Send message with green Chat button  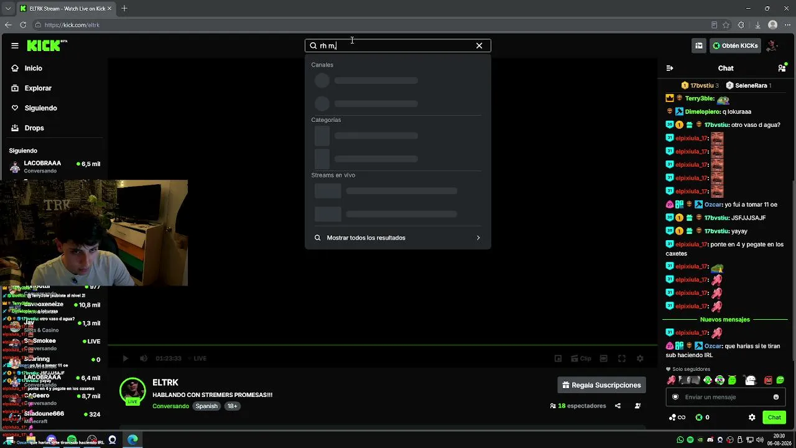pyautogui.click(x=774, y=418)
